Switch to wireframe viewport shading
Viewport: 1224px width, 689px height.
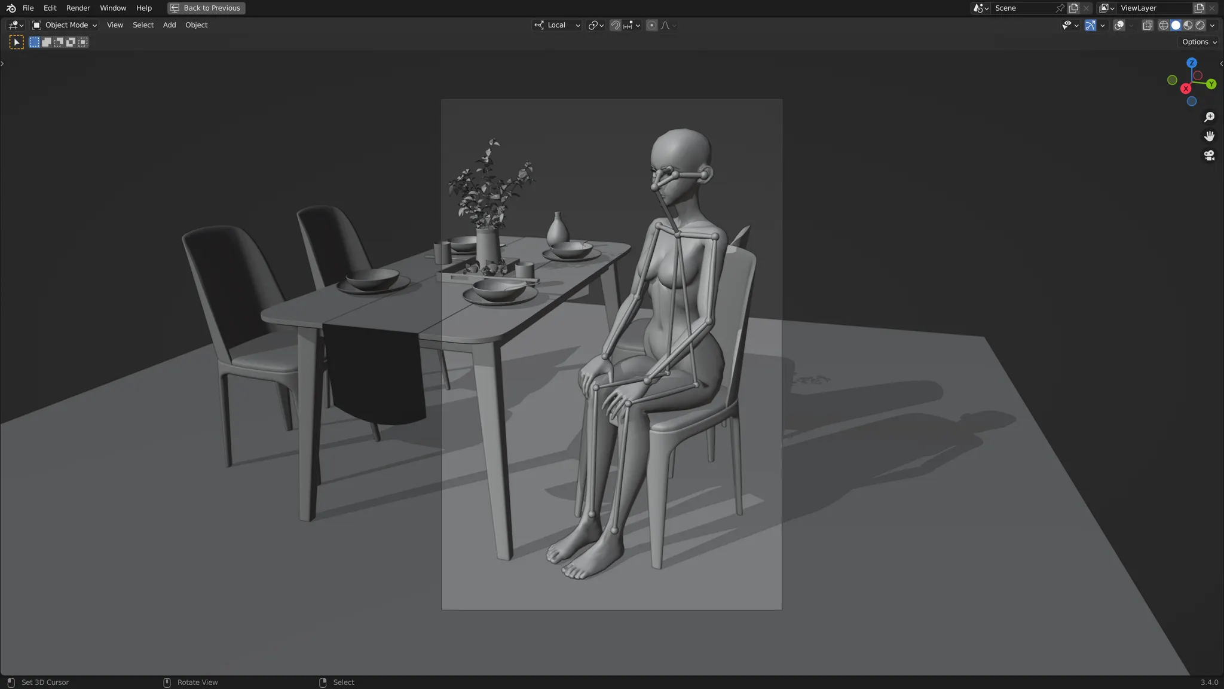tap(1163, 25)
